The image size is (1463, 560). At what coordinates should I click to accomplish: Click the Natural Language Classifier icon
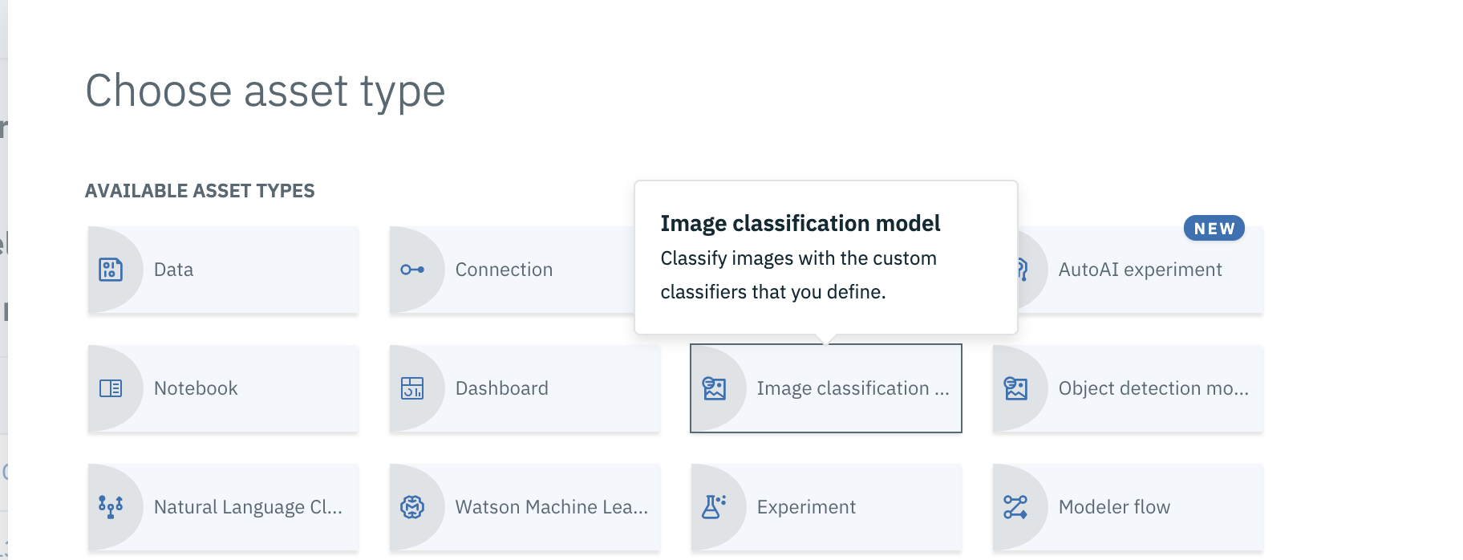coord(111,507)
